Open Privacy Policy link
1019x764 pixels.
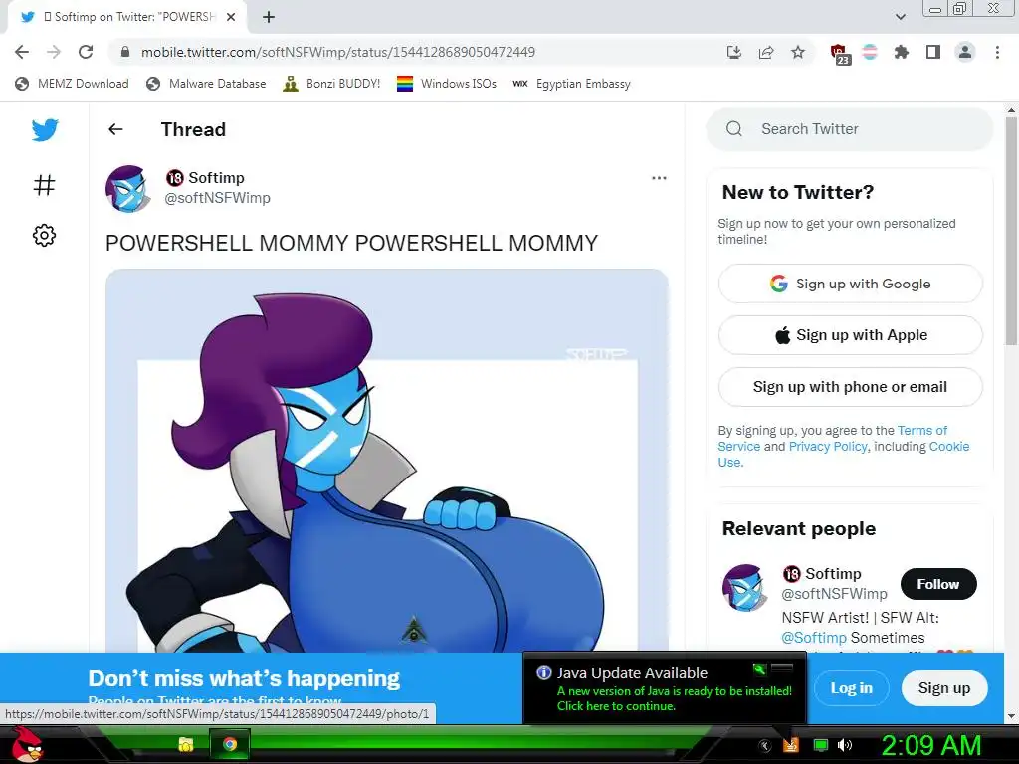click(x=827, y=447)
